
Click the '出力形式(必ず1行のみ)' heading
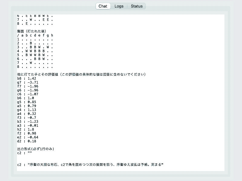tap(35, 149)
